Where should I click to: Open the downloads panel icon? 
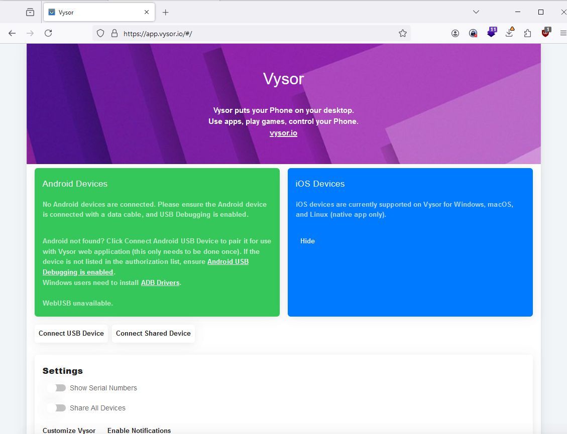tap(510, 33)
